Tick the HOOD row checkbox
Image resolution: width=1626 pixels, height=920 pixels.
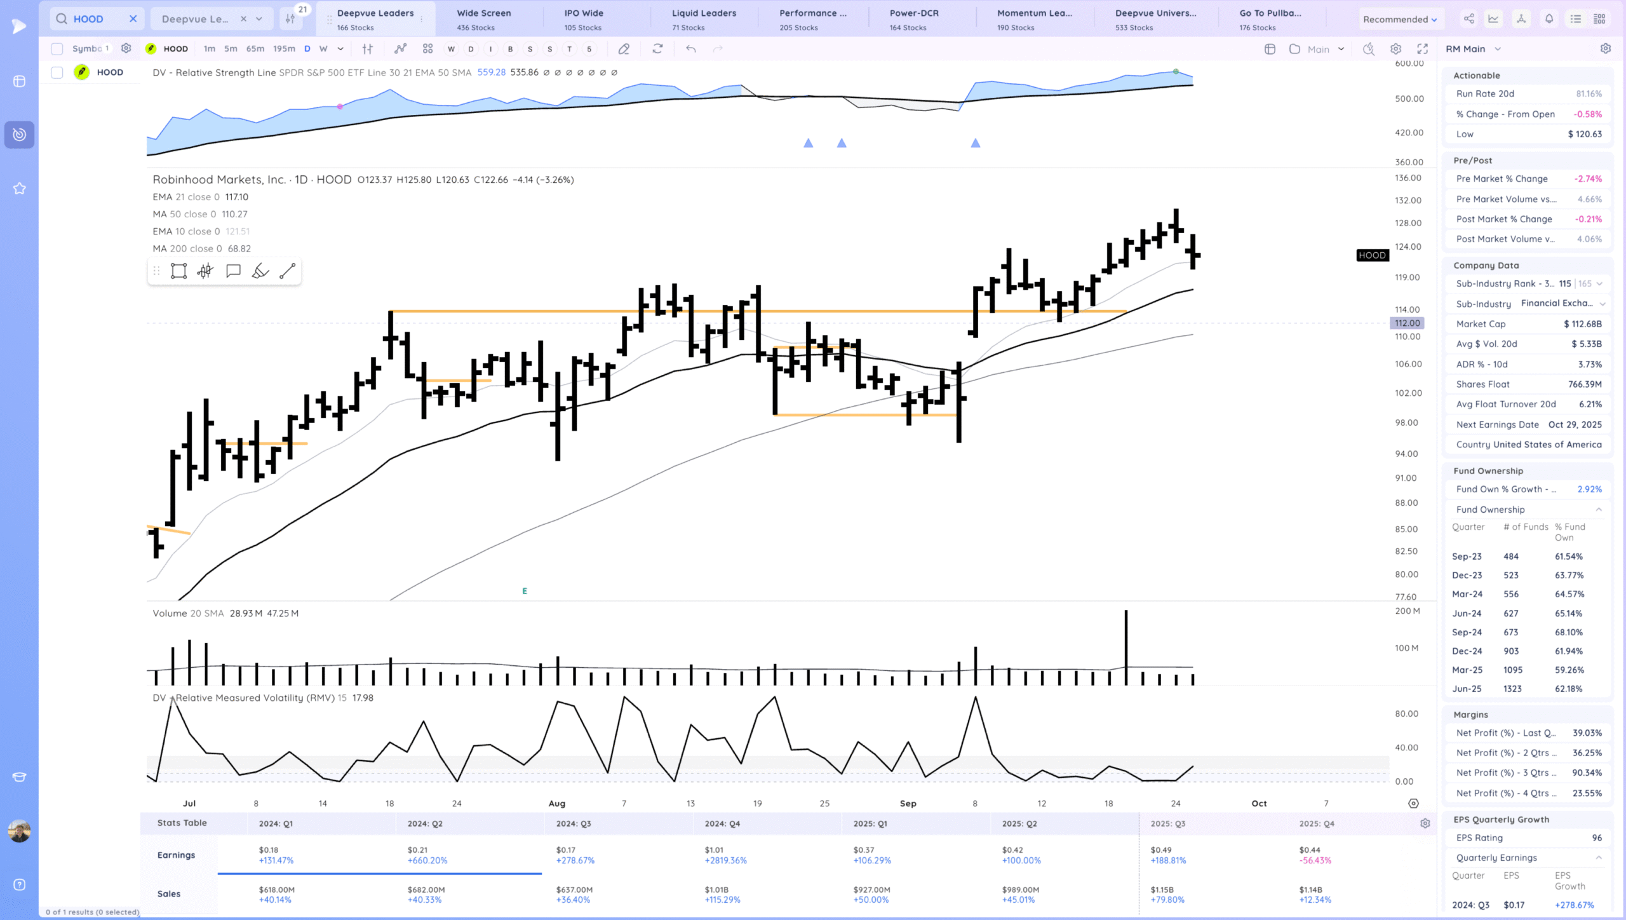coord(57,72)
